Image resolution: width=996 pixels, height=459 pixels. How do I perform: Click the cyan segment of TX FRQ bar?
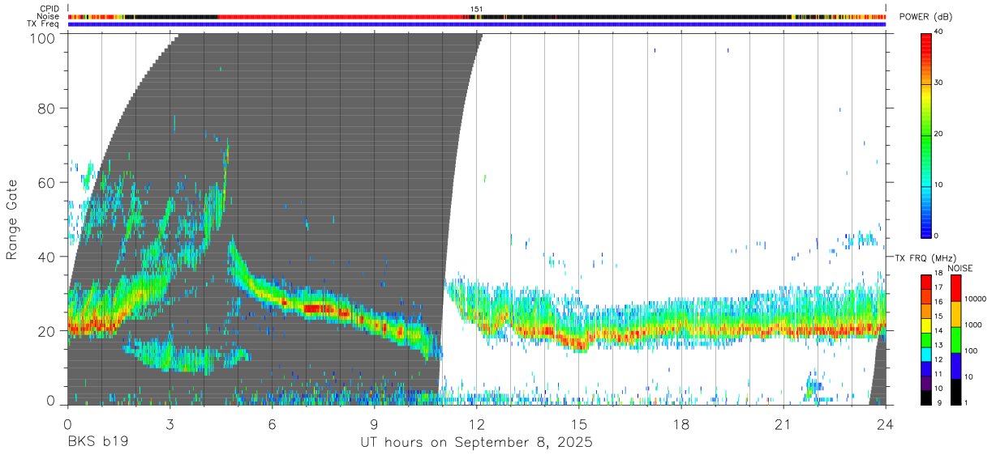[926, 355]
